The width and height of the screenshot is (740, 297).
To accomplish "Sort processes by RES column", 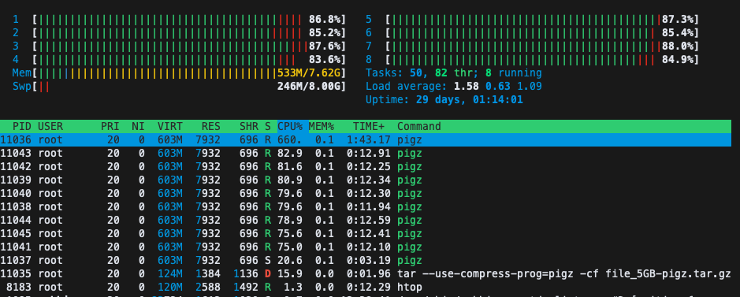I will pos(210,126).
